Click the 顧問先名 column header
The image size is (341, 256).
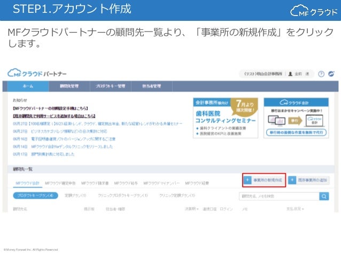pos(20,209)
